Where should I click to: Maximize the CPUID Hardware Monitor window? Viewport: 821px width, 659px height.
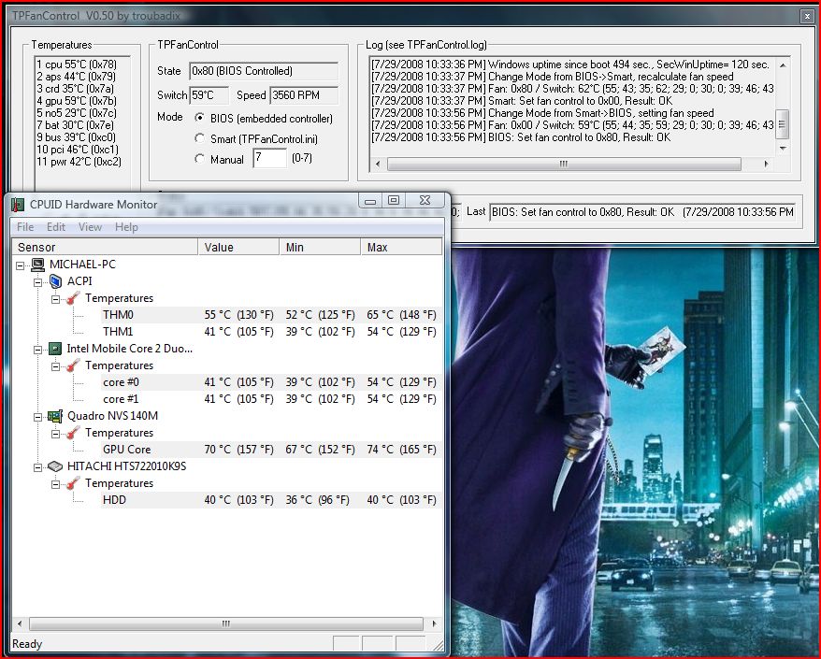tap(394, 200)
